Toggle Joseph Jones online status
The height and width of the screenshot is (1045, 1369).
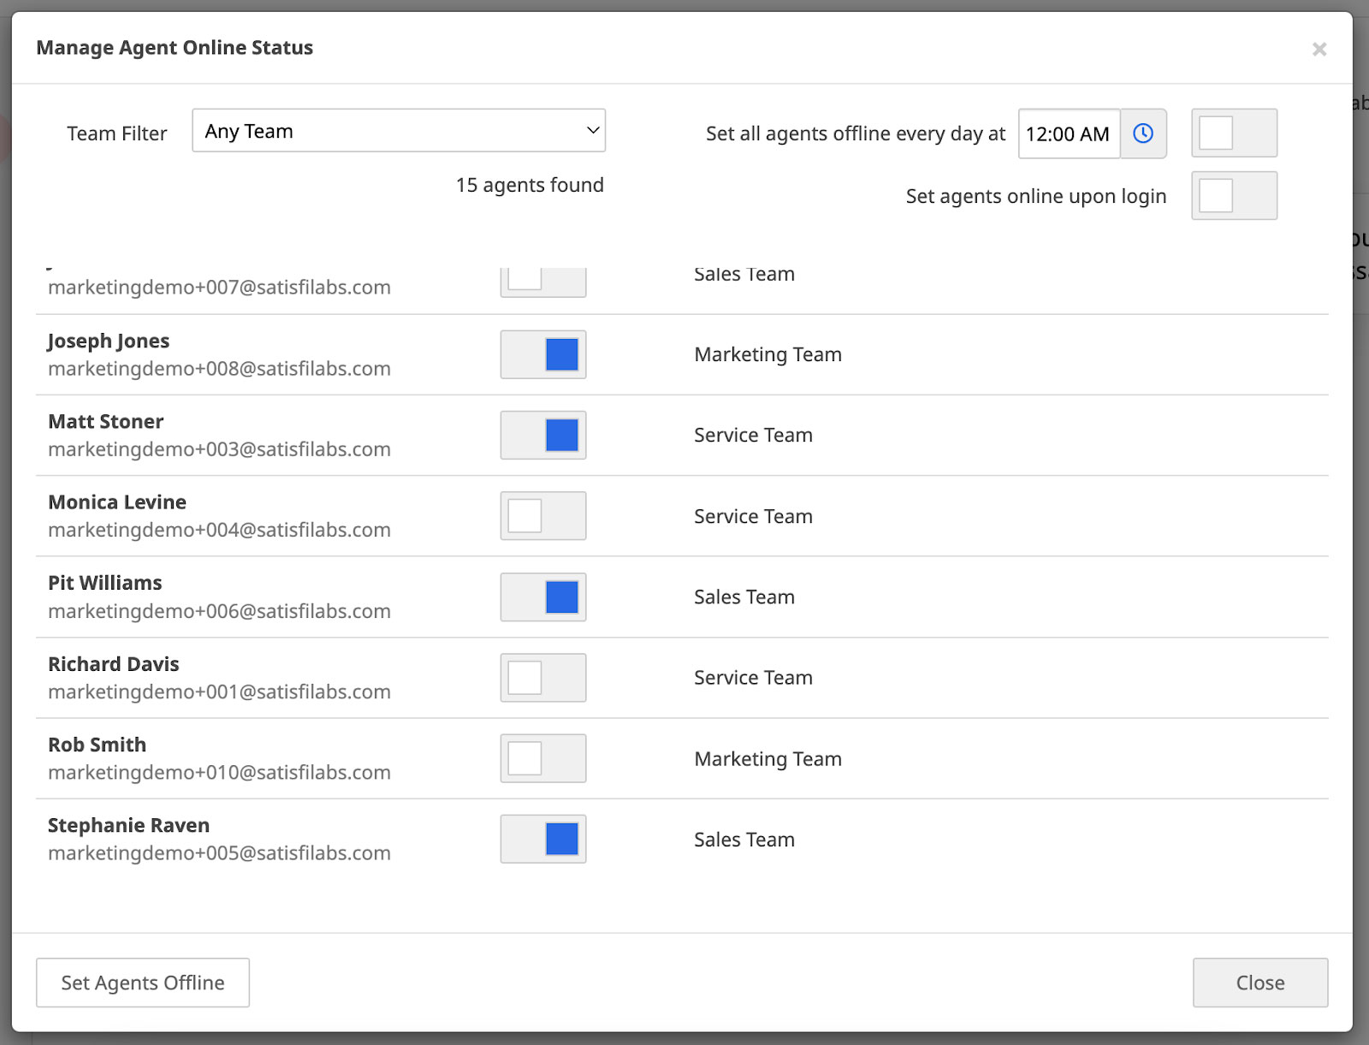543,354
